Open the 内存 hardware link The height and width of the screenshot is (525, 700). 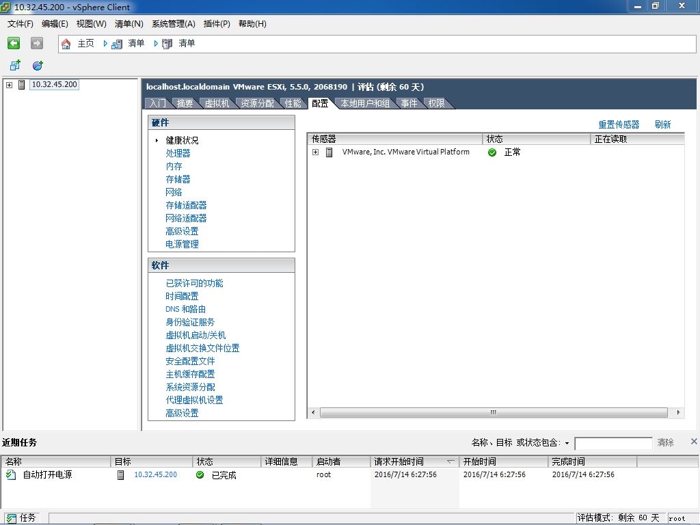[174, 166]
